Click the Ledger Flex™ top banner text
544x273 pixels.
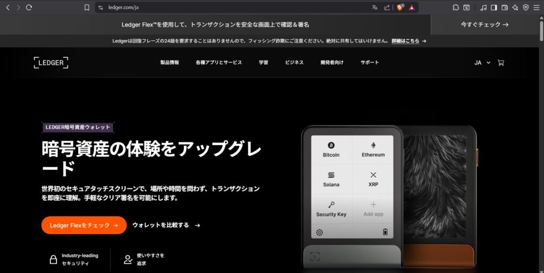coord(215,24)
